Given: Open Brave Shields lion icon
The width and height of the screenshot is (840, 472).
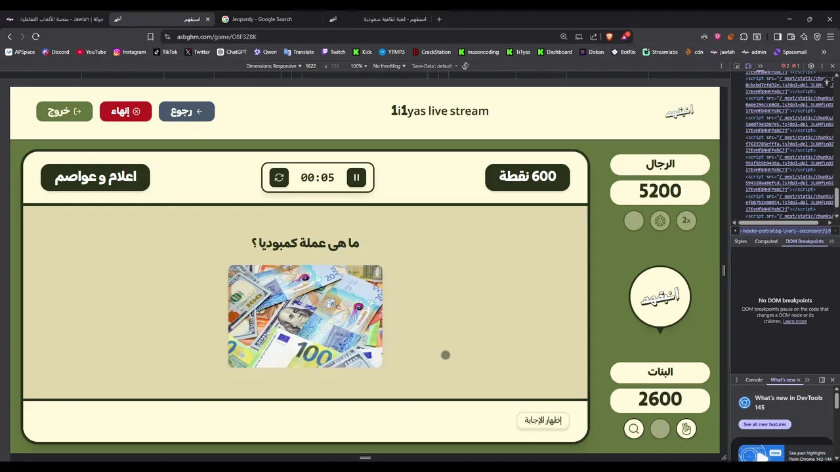Looking at the screenshot, I should pos(609,37).
